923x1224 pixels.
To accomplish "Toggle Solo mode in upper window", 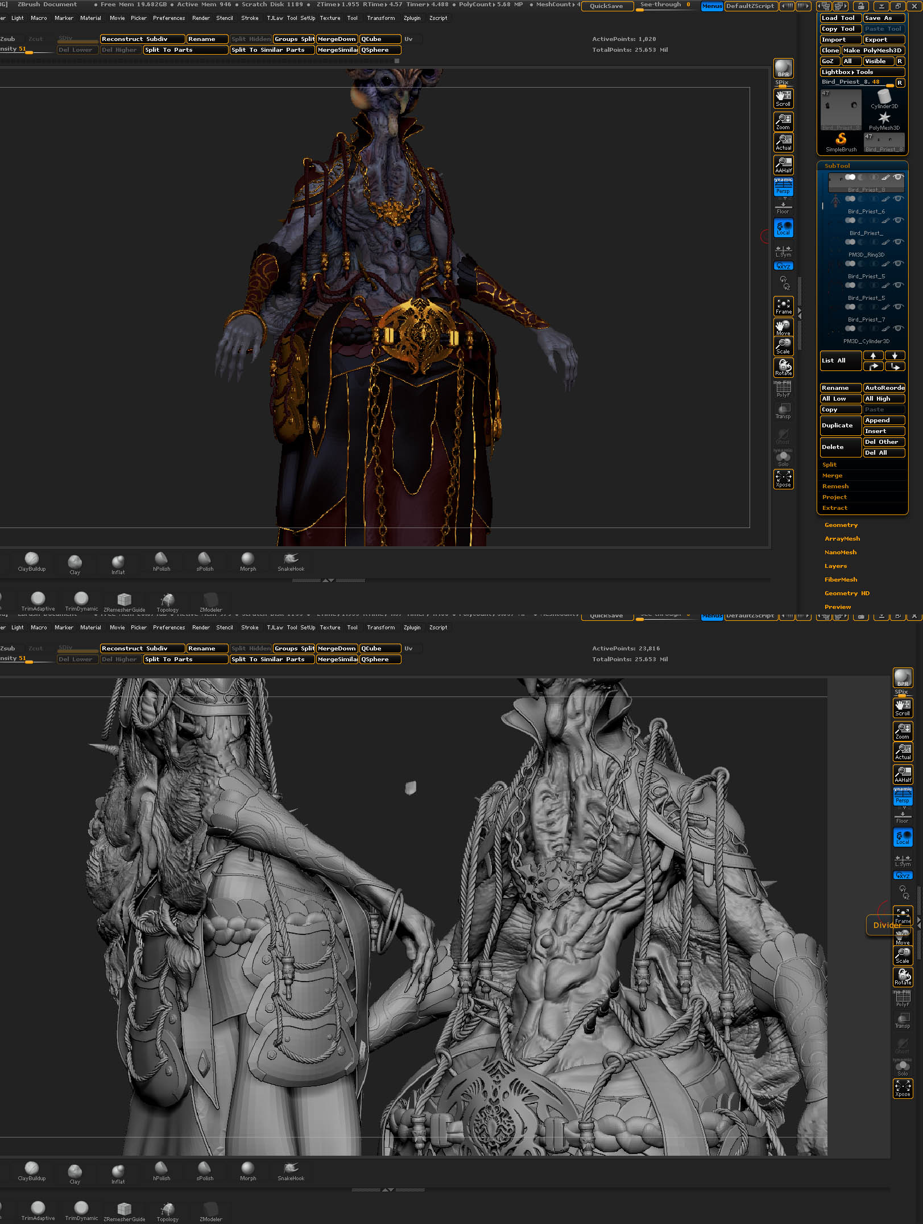I will coord(783,459).
